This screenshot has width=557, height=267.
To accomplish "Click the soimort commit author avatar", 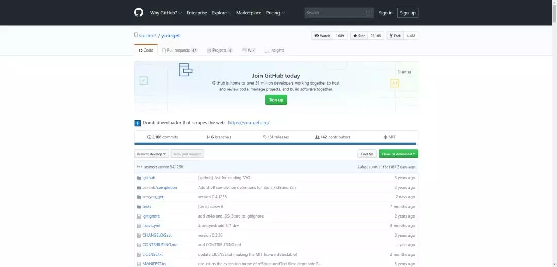I will (x=140, y=167).
